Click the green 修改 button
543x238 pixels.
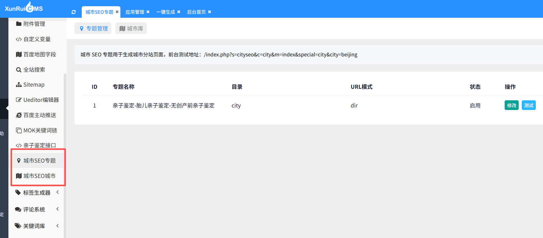click(x=511, y=105)
